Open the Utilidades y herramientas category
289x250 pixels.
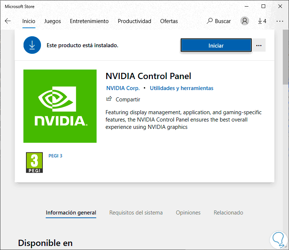181,88
